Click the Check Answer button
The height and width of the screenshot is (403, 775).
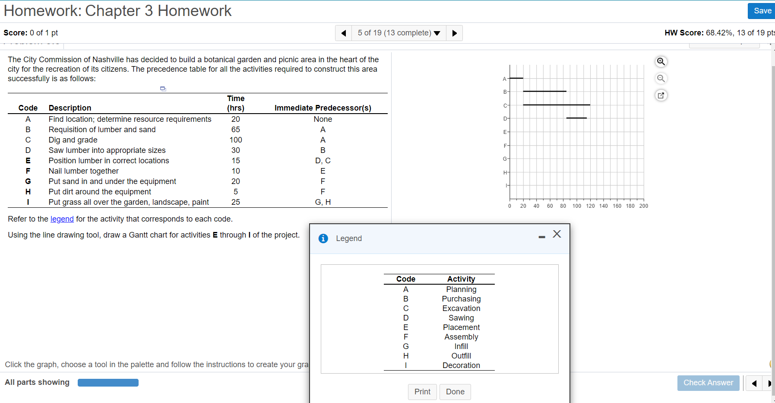pos(708,383)
